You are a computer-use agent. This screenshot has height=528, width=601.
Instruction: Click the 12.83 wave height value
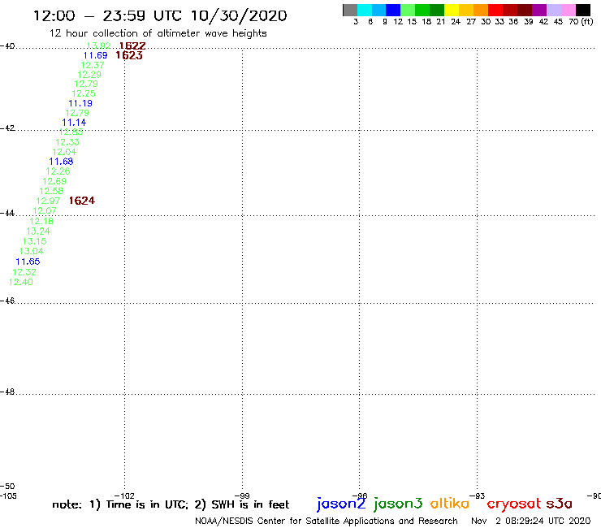71,132
